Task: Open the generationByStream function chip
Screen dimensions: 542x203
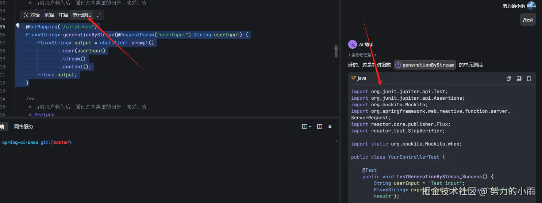Action: (x=424, y=65)
